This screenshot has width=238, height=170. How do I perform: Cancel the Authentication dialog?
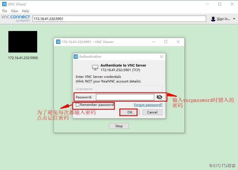pyautogui.click(x=152, y=112)
